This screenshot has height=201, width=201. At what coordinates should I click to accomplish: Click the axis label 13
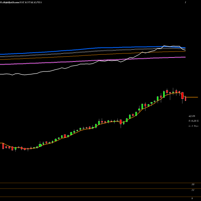pyautogui.click(x=193, y=185)
